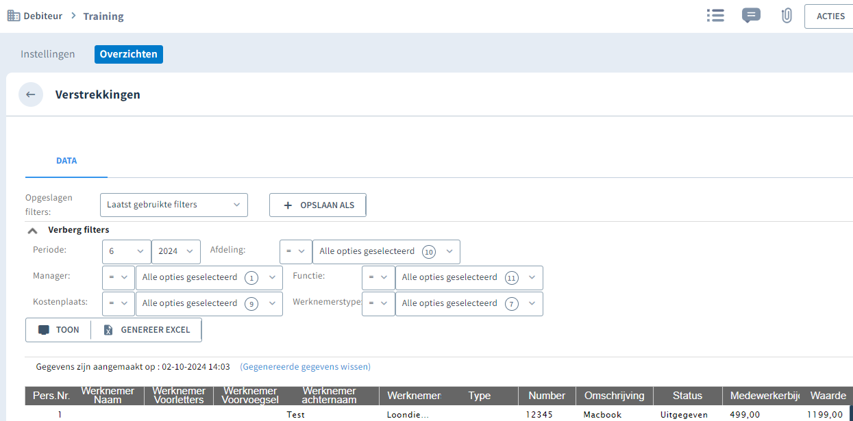Sort by Pers.Nr. column header
853x421 pixels.
pos(51,396)
